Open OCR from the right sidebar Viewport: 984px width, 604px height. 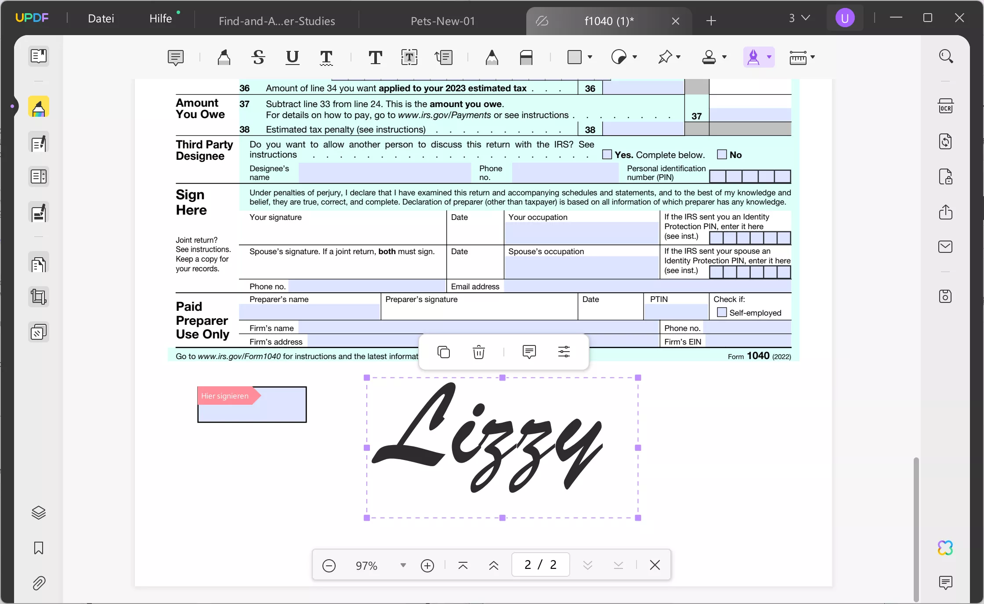[x=946, y=105]
